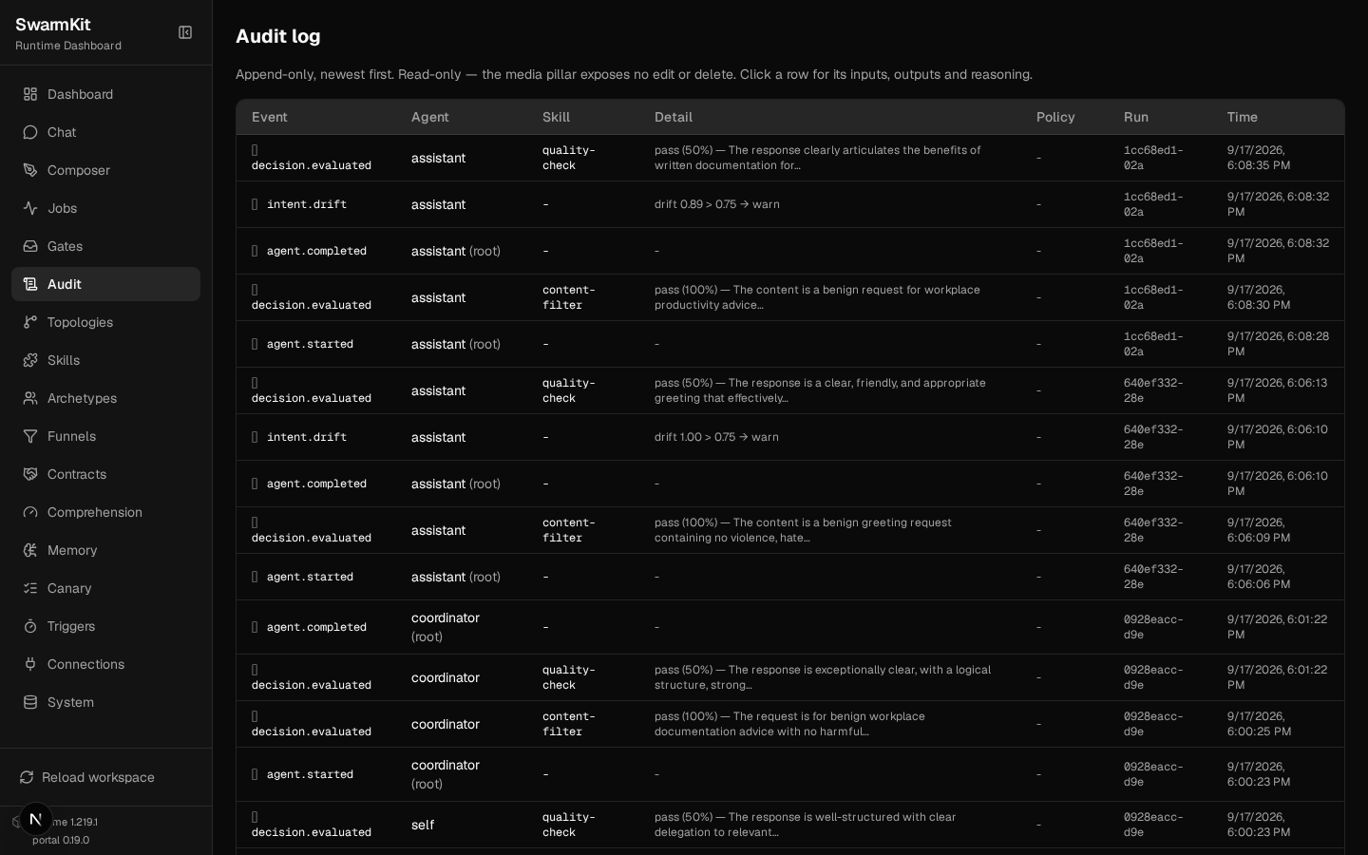Click the Archetypes people icon
Image resolution: width=1368 pixels, height=855 pixels.
(30, 398)
